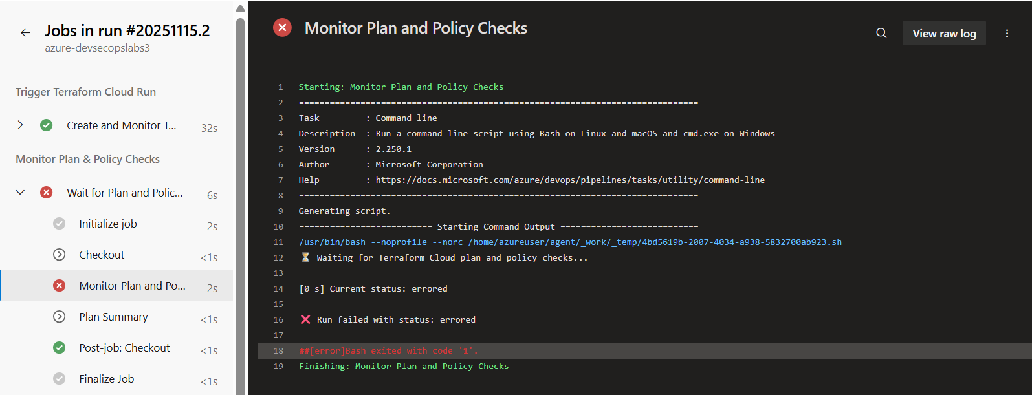This screenshot has width=1032, height=395.
Task: Click green check icon on Post-job: Checkout
Action: pos(60,348)
